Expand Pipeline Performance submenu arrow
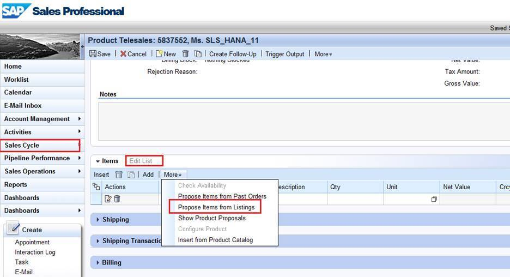510x277 pixels. pos(80,158)
